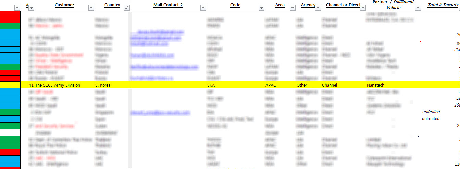Image resolution: width=460 pixels, height=169 pixels.
Task: Expand the Mail Contact 2 filter dropdown
Action: pos(203,8)
